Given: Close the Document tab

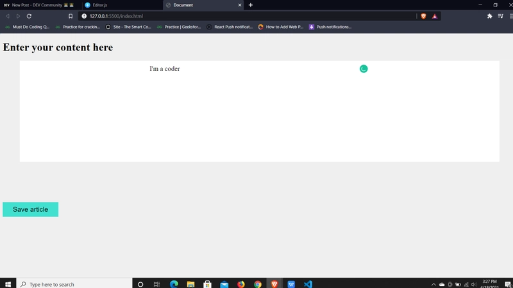Looking at the screenshot, I should (240, 5).
